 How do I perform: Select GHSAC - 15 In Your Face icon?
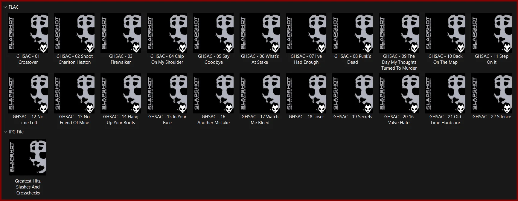[167, 93]
